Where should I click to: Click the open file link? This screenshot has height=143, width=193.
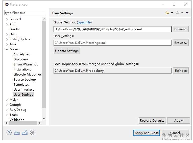tap(84, 22)
